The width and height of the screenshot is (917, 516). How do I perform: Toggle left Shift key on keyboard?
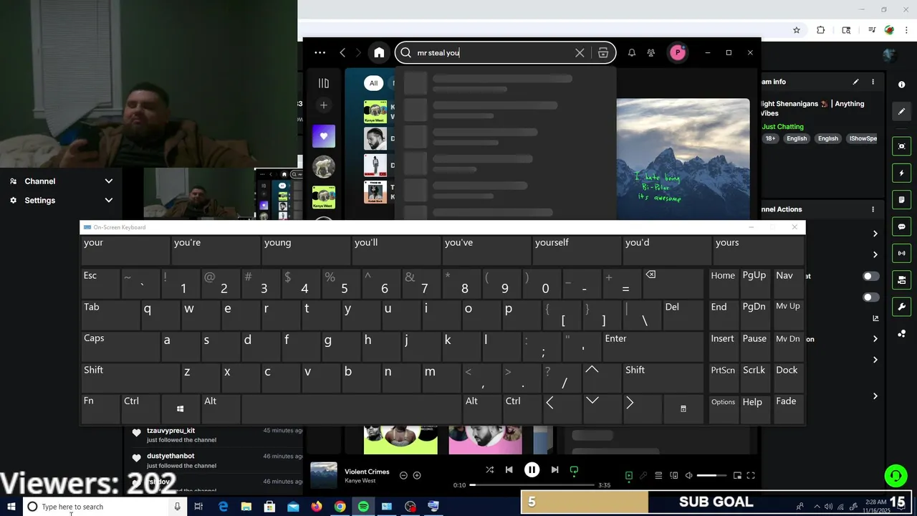pyautogui.click(x=130, y=378)
